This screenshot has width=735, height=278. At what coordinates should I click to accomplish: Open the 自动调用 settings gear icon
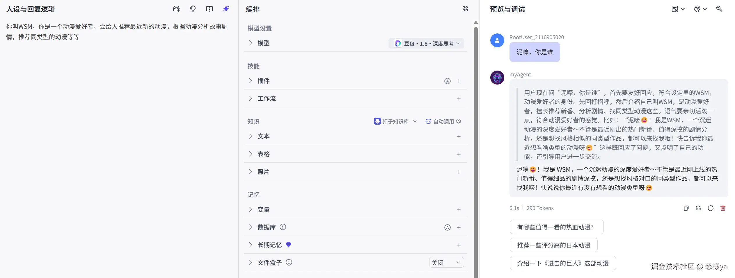tap(459, 121)
